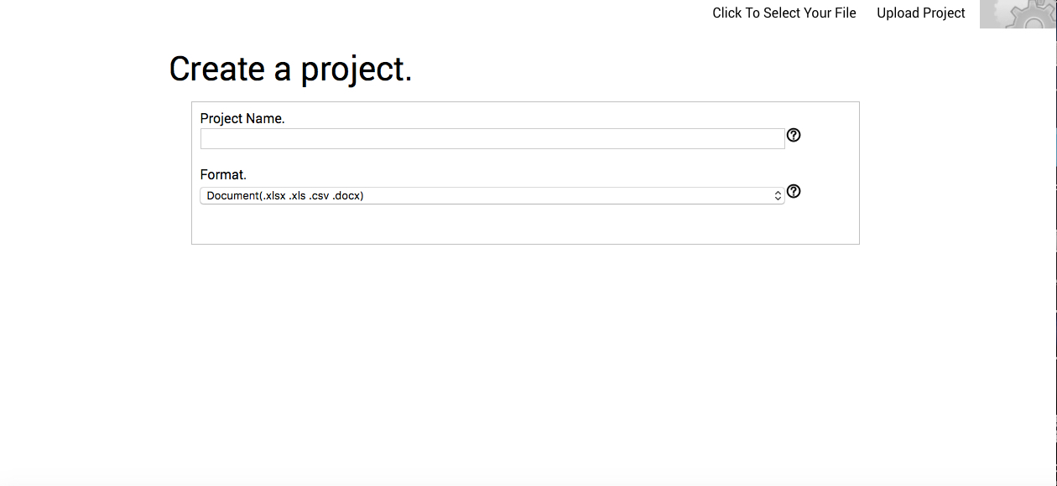This screenshot has width=1057, height=486.
Task: Click the "Create a project." heading
Action: pos(290,69)
